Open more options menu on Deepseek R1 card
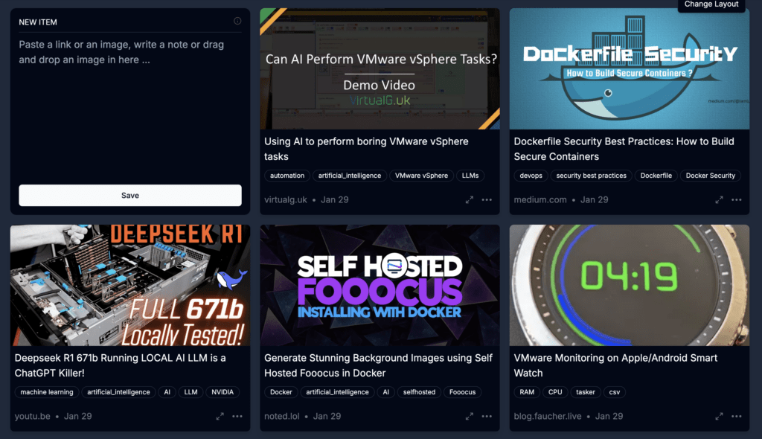762x439 pixels. 237,417
